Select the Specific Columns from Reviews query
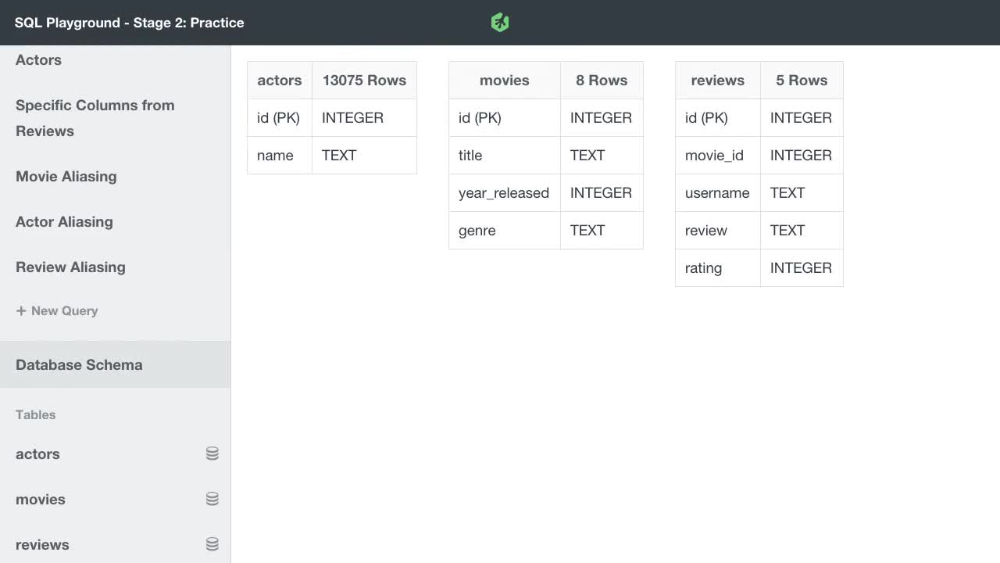 click(x=95, y=117)
